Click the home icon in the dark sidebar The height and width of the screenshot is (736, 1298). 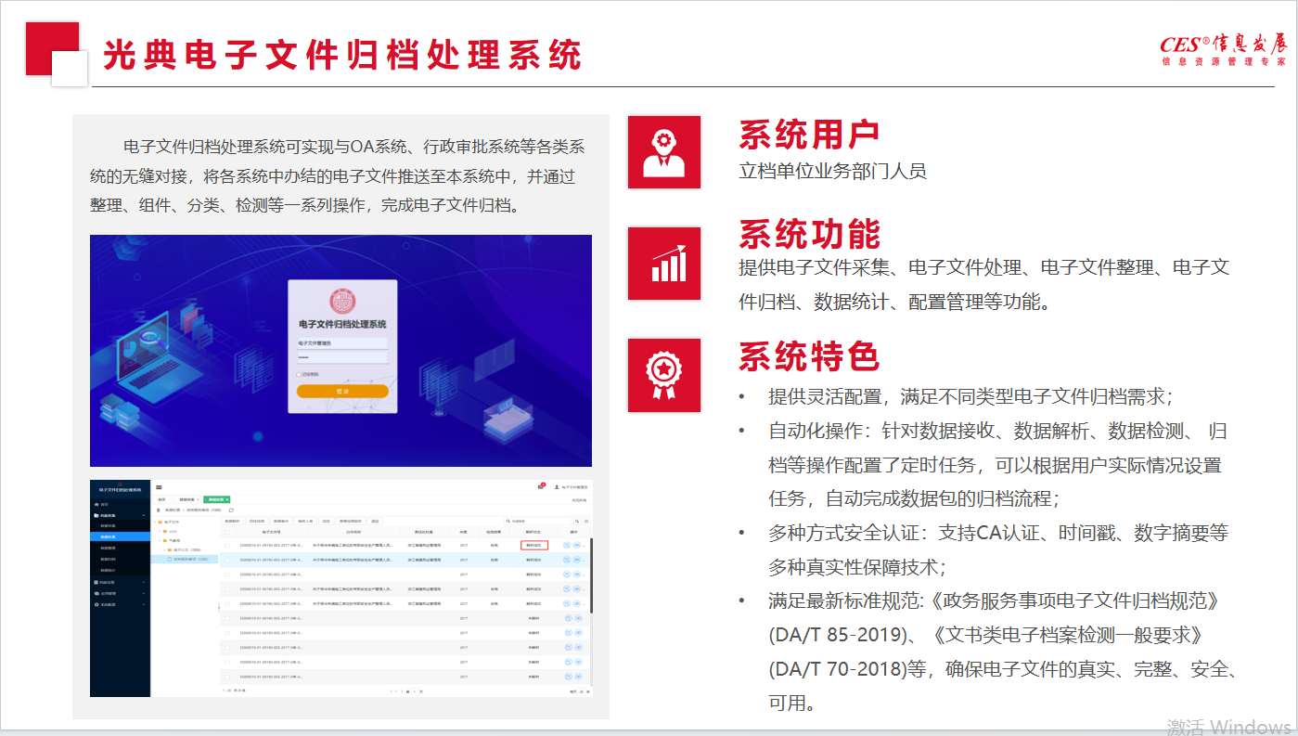pyautogui.click(x=96, y=504)
